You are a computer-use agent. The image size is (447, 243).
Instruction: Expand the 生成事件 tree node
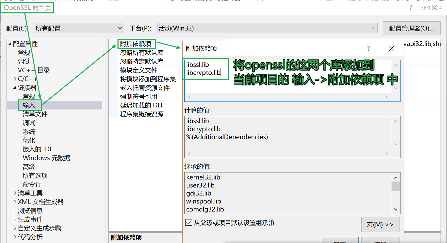click(15, 219)
